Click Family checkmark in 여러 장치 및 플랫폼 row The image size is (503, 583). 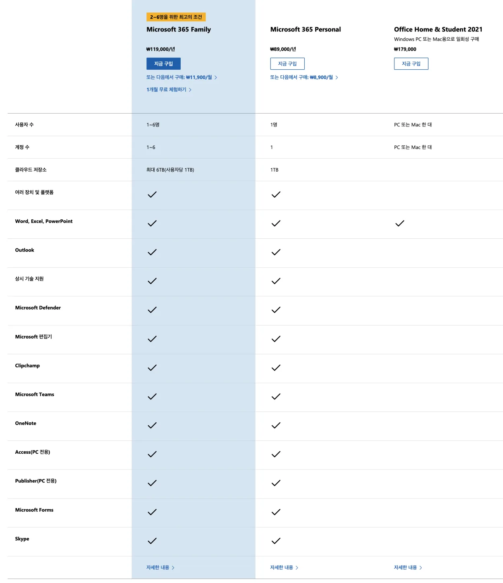pyautogui.click(x=152, y=195)
